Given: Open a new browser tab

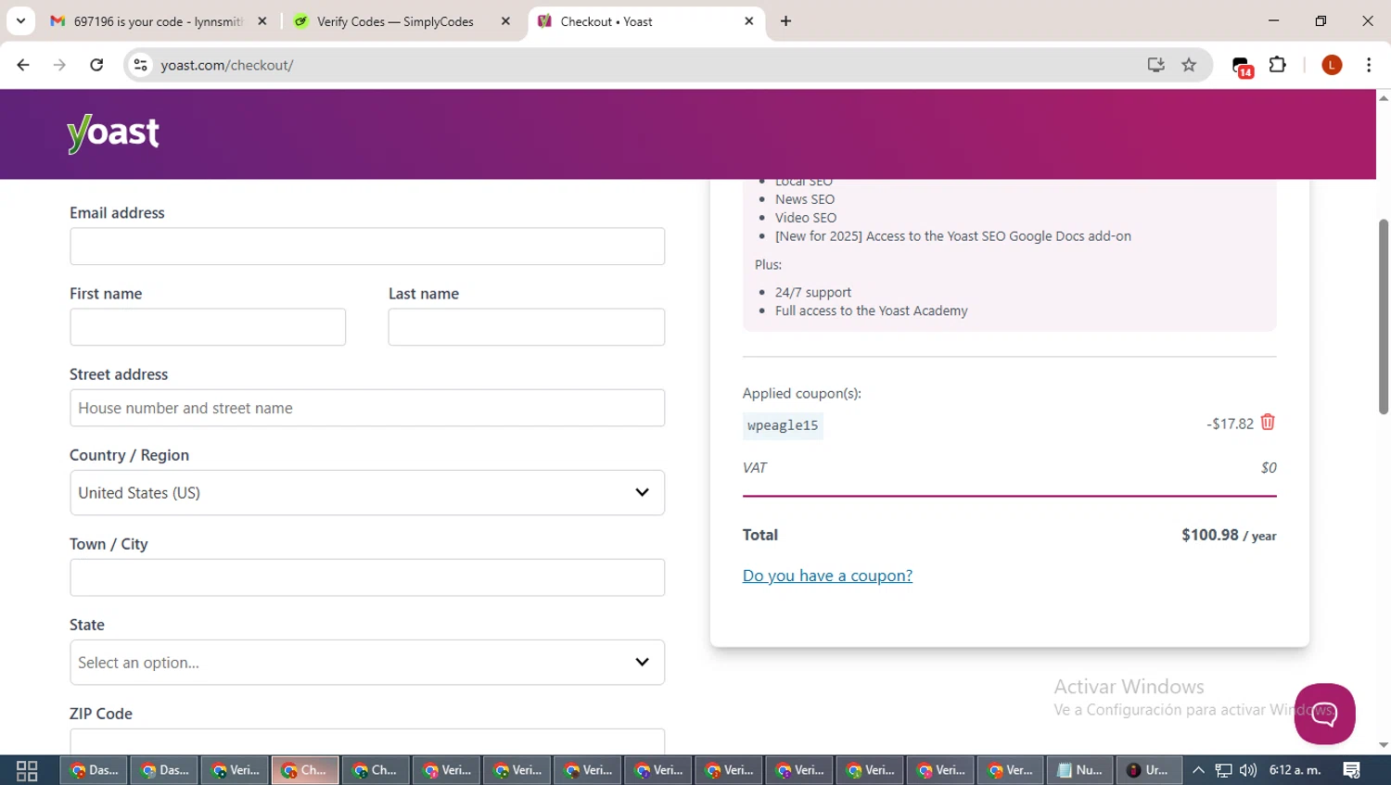Looking at the screenshot, I should 786,21.
